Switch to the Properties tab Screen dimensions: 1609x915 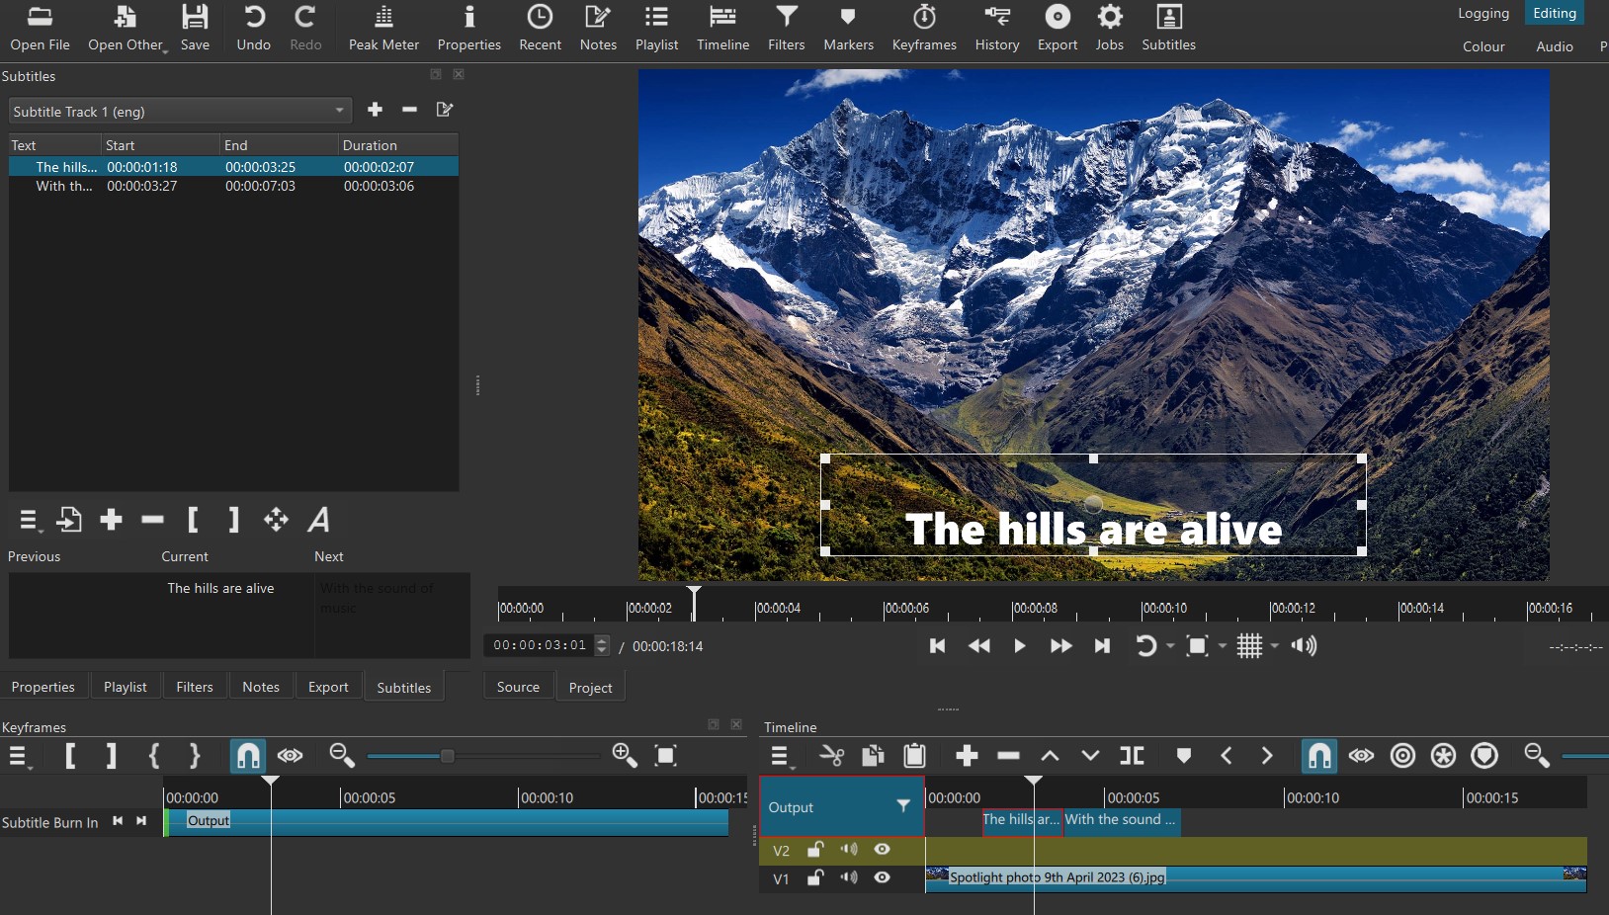[x=43, y=687]
